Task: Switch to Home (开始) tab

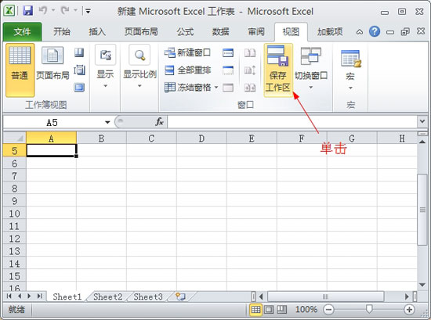Action: point(62,32)
